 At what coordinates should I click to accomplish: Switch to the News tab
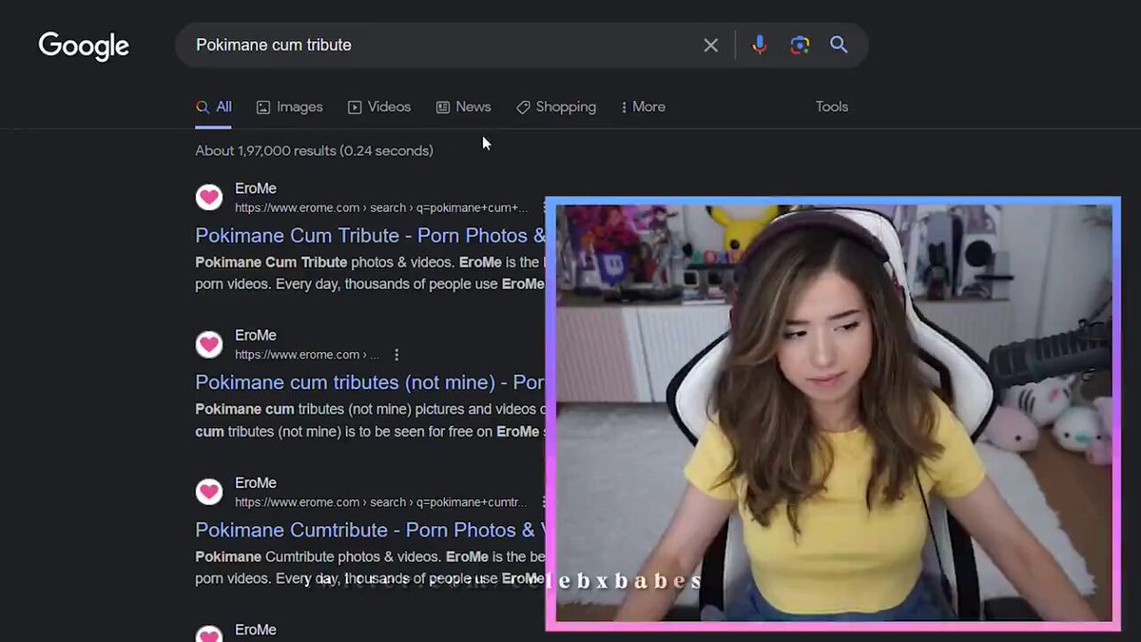click(x=463, y=107)
